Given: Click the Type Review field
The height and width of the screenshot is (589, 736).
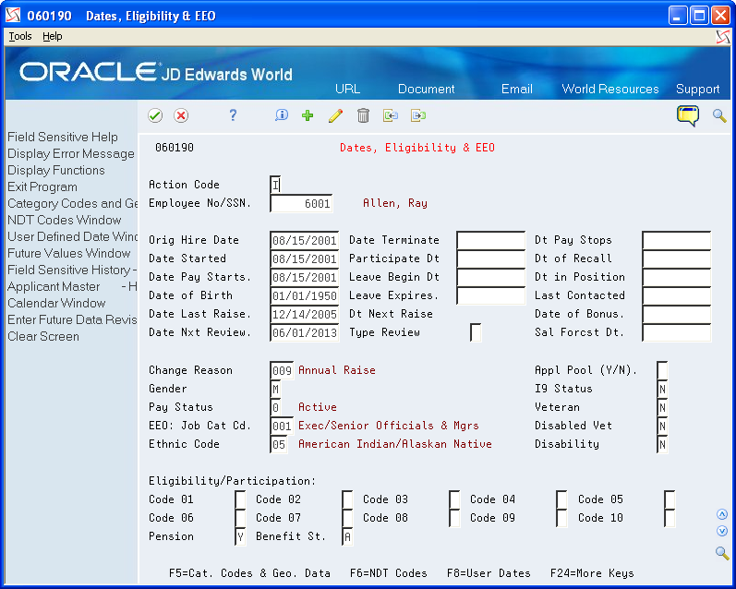Looking at the screenshot, I should (476, 332).
